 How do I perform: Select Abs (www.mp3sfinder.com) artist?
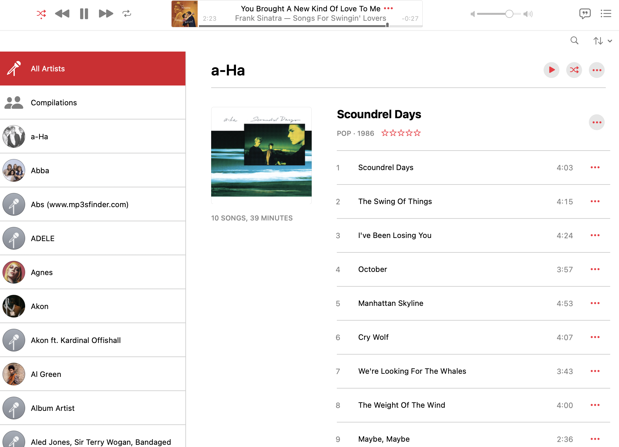pyautogui.click(x=93, y=204)
